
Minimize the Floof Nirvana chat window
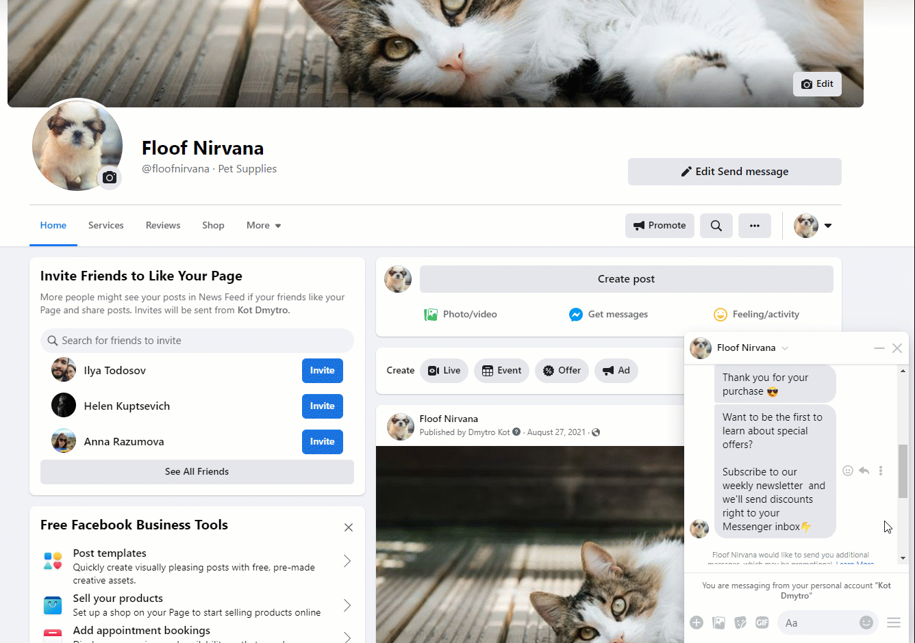[879, 348]
